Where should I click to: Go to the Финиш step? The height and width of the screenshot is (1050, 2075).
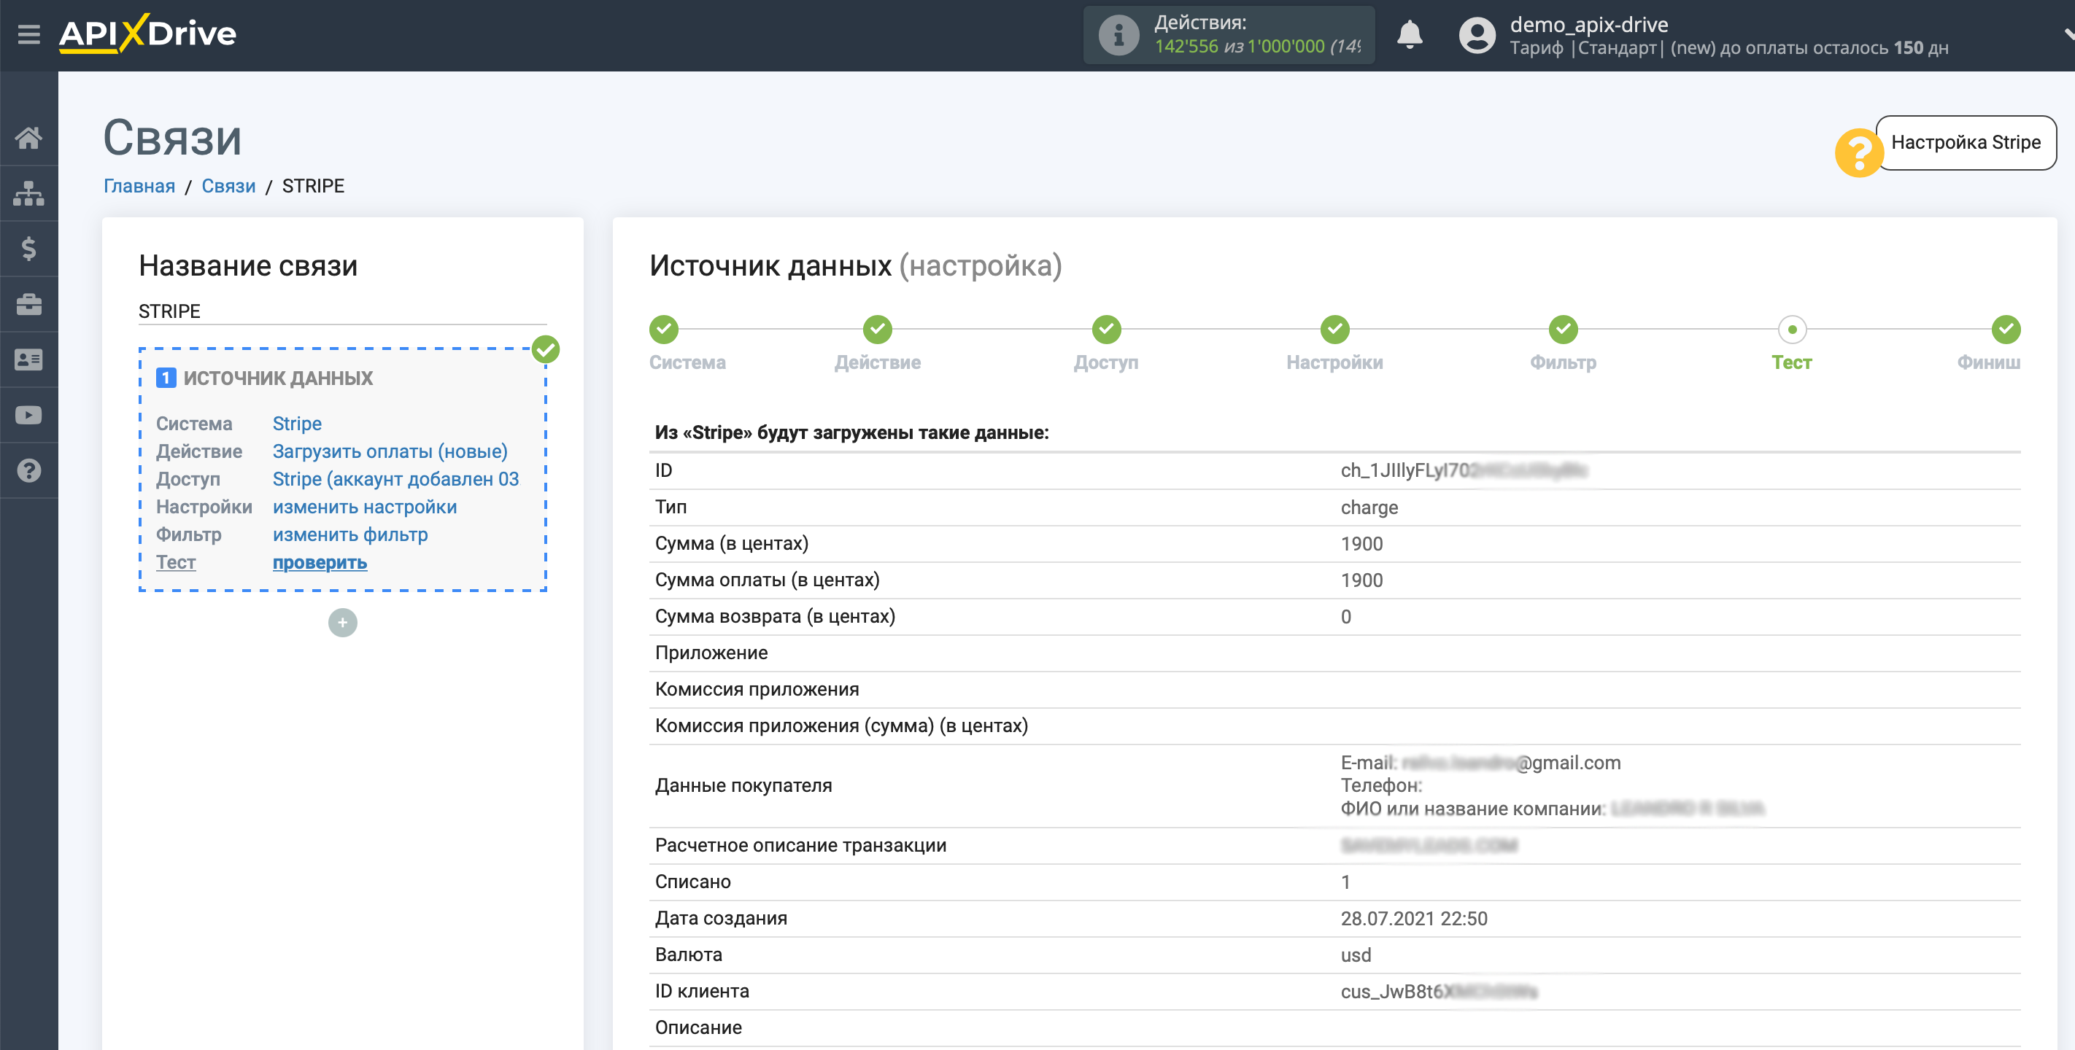pyautogui.click(x=2006, y=330)
